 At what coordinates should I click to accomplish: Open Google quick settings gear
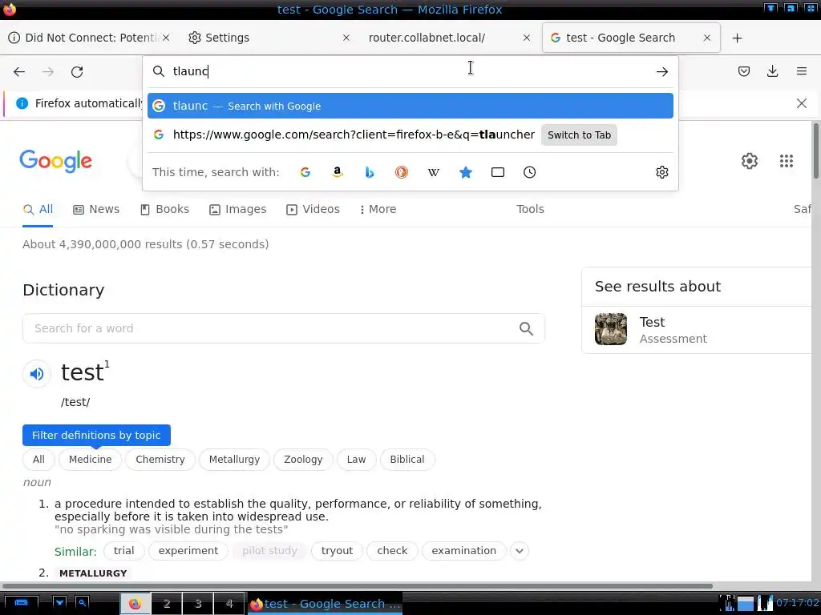tap(750, 160)
